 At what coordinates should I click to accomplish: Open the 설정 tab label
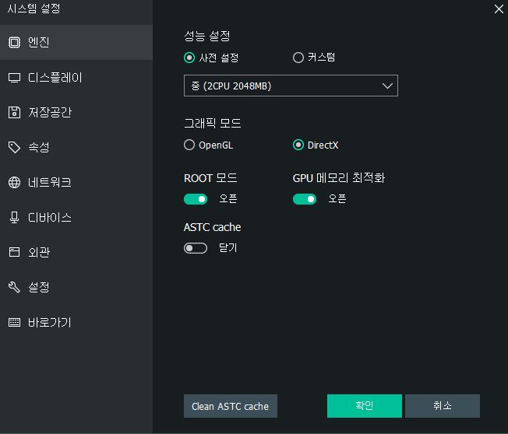pyautogui.click(x=38, y=287)
